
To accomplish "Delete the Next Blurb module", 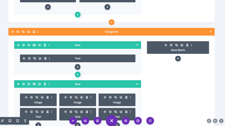I will pyautogui.click(x=187, y=45).
